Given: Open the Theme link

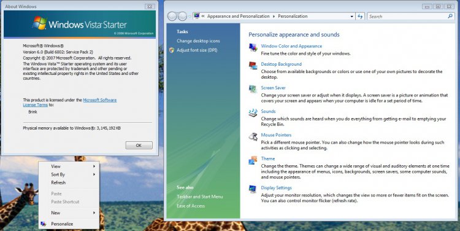Looking at the screenshot, I should point(268,159).
